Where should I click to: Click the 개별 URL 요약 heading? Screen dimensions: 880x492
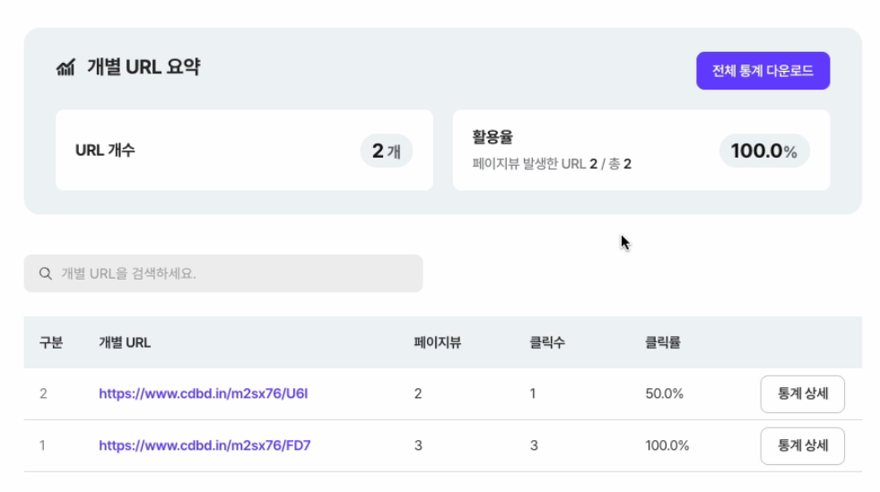[144, 67]
